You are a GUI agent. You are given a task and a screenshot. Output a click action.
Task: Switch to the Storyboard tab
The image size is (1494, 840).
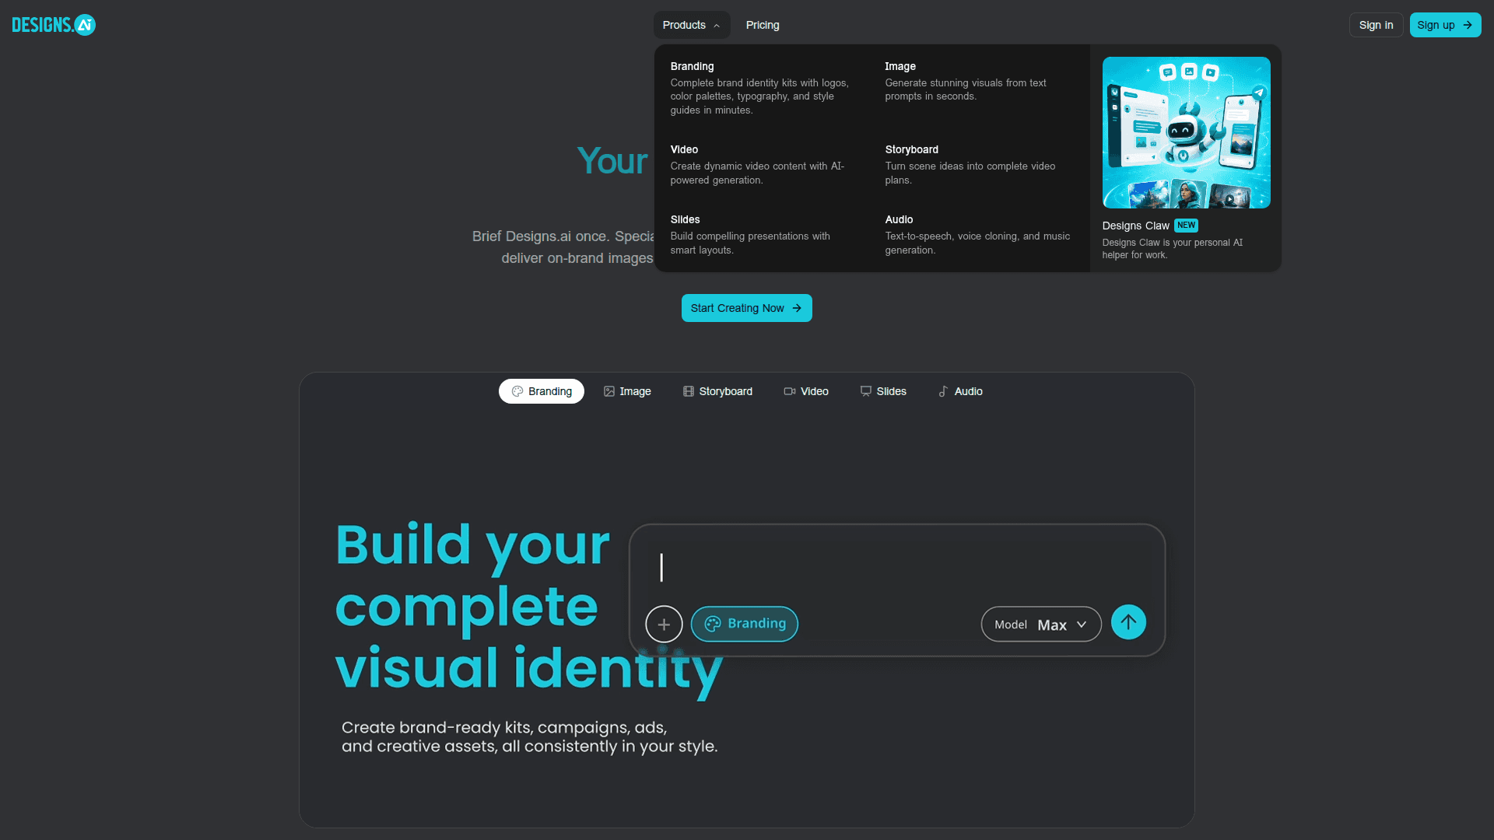(x=717, y=391)
